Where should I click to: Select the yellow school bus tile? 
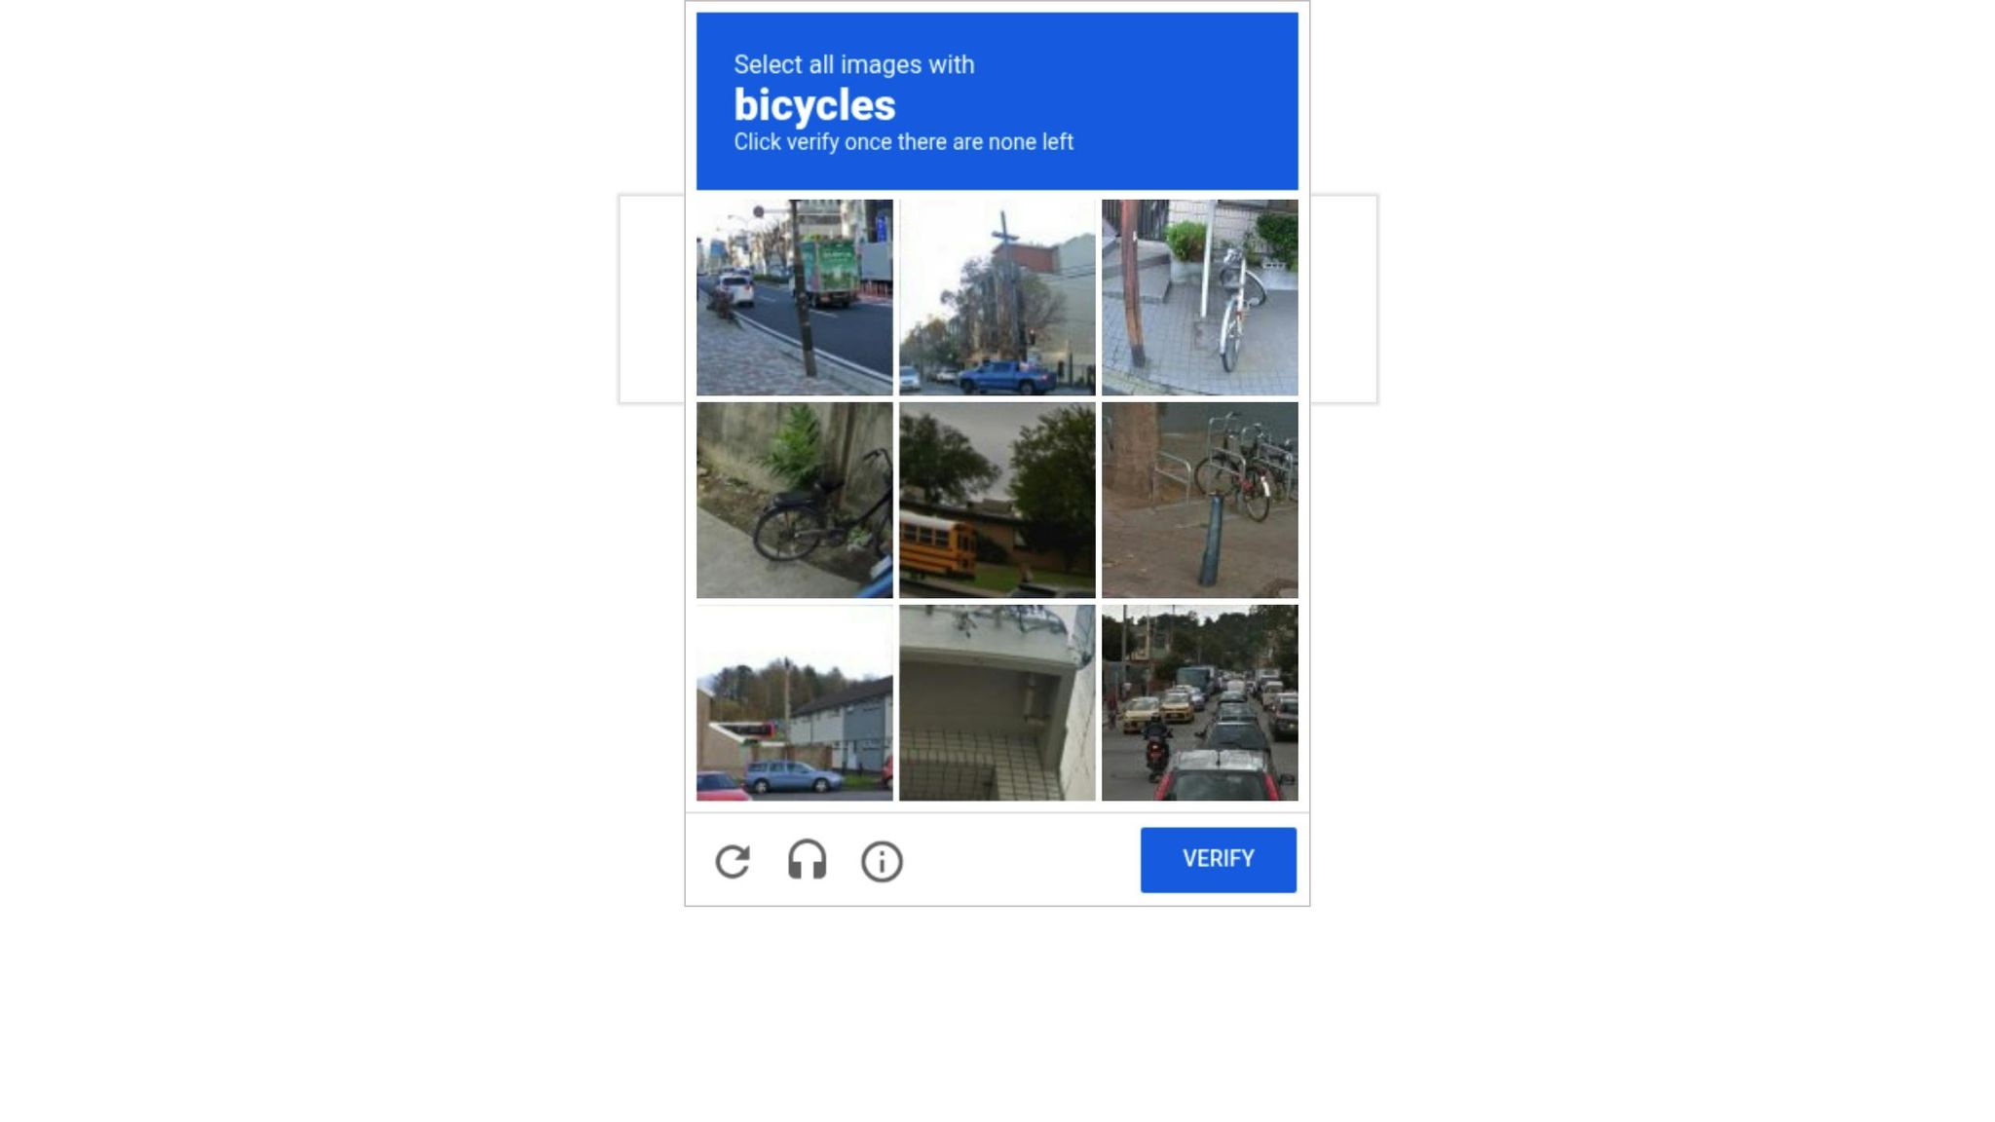tap(997, 500)
